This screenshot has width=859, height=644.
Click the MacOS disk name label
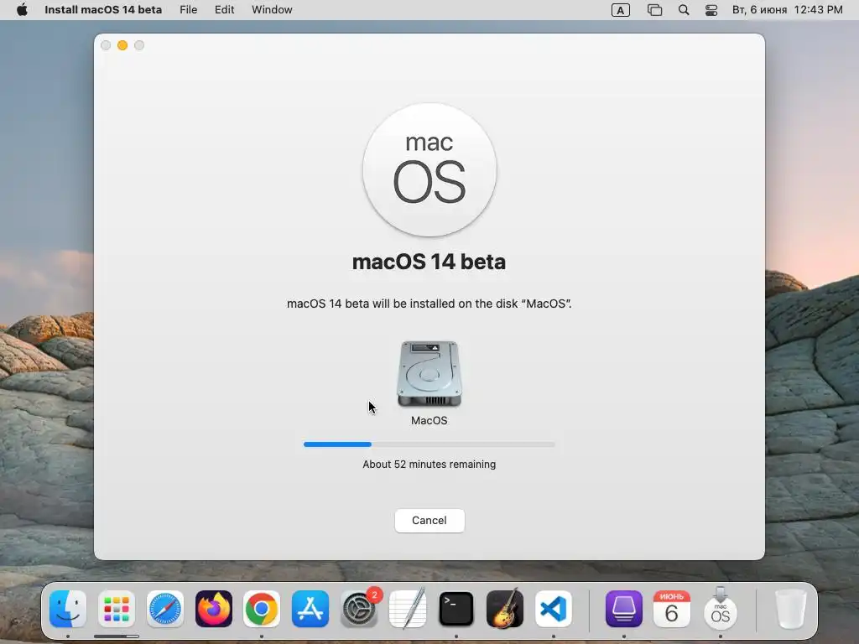coord(429,421)
